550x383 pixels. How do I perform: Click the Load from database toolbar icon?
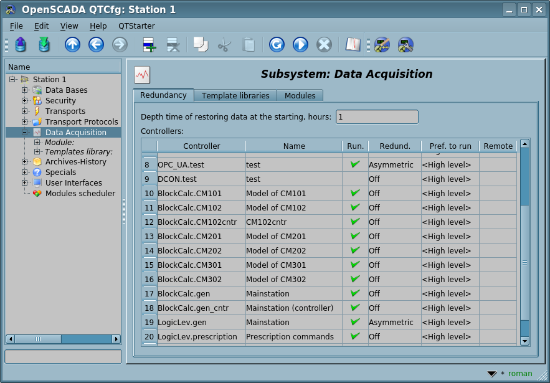tap(21, 45)
